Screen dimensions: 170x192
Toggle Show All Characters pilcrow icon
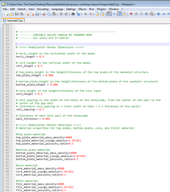point(114,14)
